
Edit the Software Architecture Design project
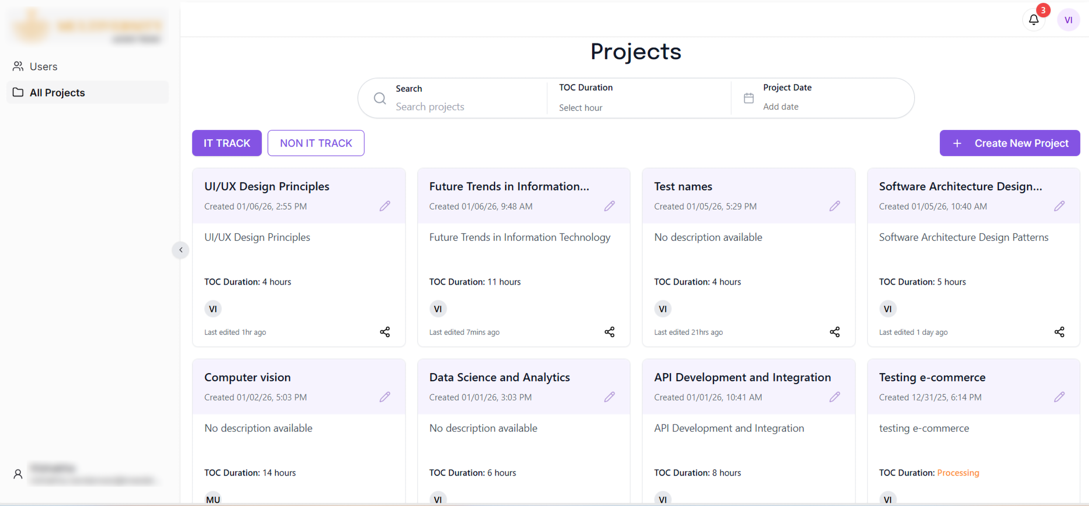tap(1059, 206)
